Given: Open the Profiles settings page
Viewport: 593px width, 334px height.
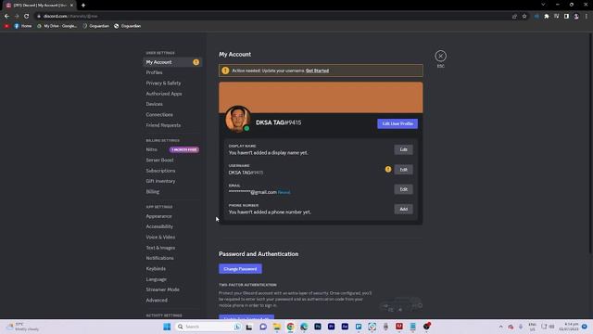Looking at the screenshot, I should click(154, 72).
